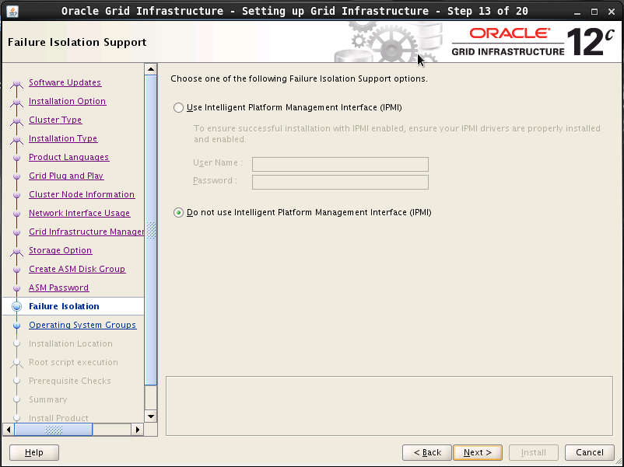Click the Storage Option step node icon

(16, 251)
